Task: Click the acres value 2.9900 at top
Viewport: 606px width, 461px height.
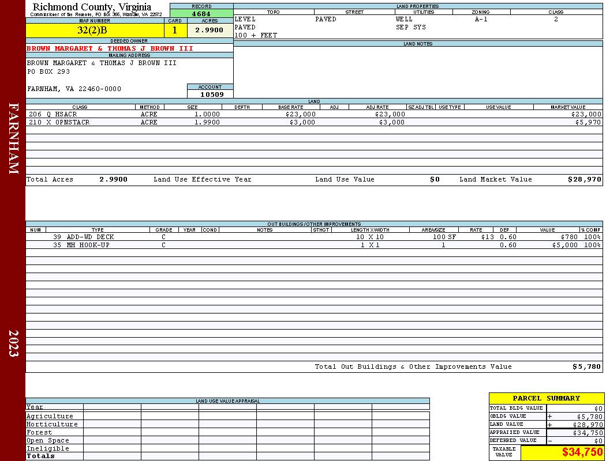Action: click(210, 30)
